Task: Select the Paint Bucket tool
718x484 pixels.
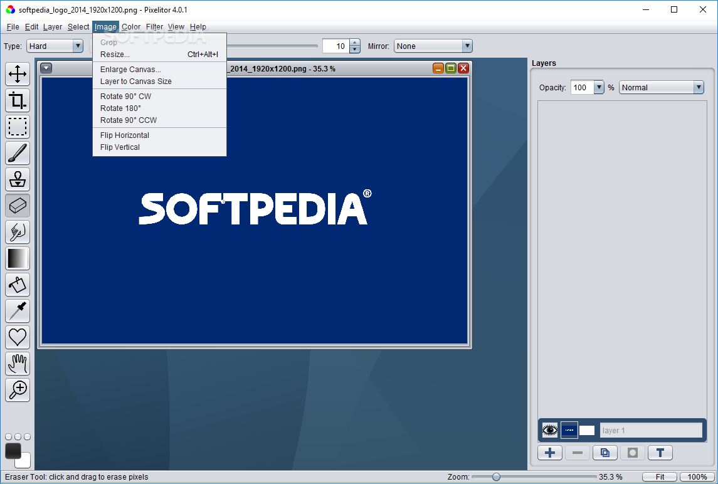Action: click(x=18, y=285)
